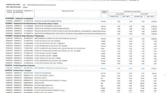The image size is (166, 93).
Task: Click the 'NRO. IDENTIFICACIÓN' label
Action: [x=13, y=7]
